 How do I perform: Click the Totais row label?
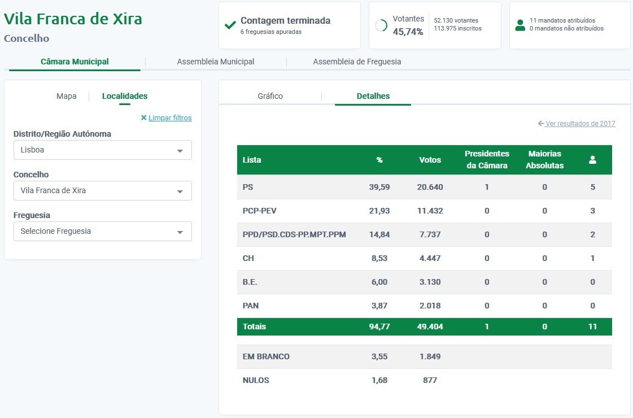click(x=254, y=326)
